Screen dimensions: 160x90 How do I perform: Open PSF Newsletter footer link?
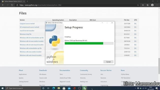click(x=125, y=78)
